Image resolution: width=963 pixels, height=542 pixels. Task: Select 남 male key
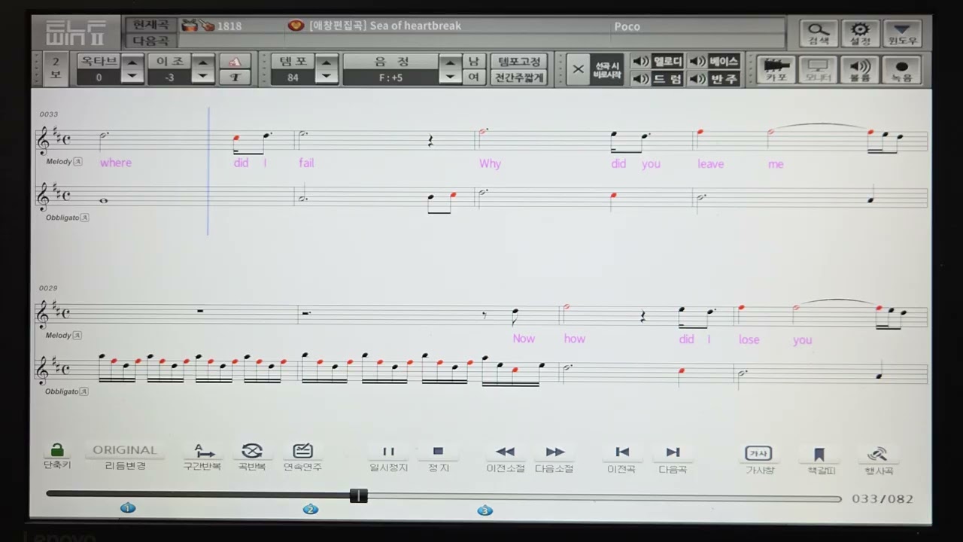(473, 61)
